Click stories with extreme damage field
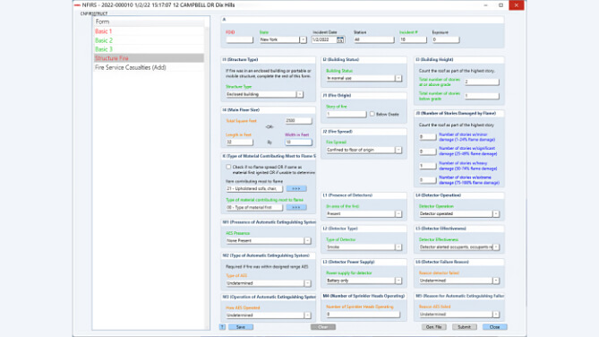The height and width of the screenshot is (337, 599). (x=427, y=180)
